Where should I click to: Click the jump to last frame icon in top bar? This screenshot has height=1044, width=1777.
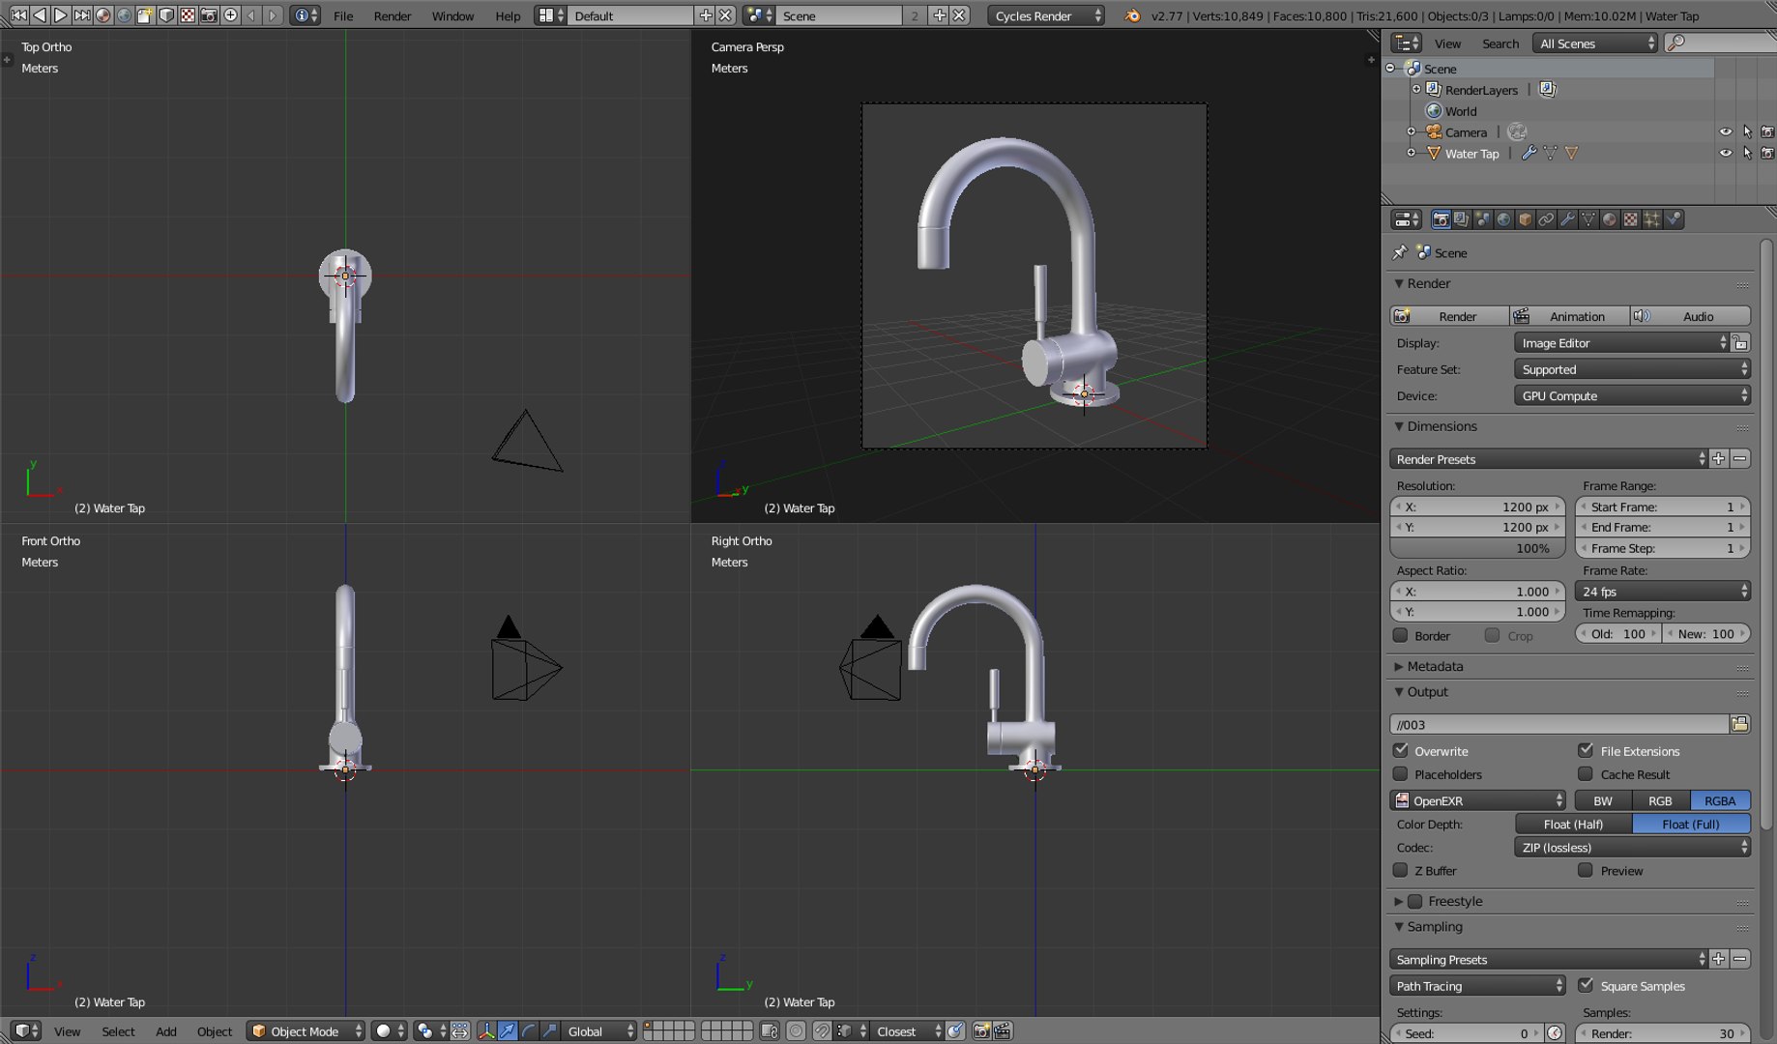pos(82,14)
